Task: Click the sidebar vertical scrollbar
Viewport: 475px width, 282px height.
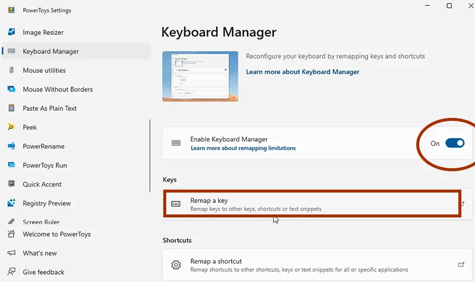Action: [x=150, y=156]
